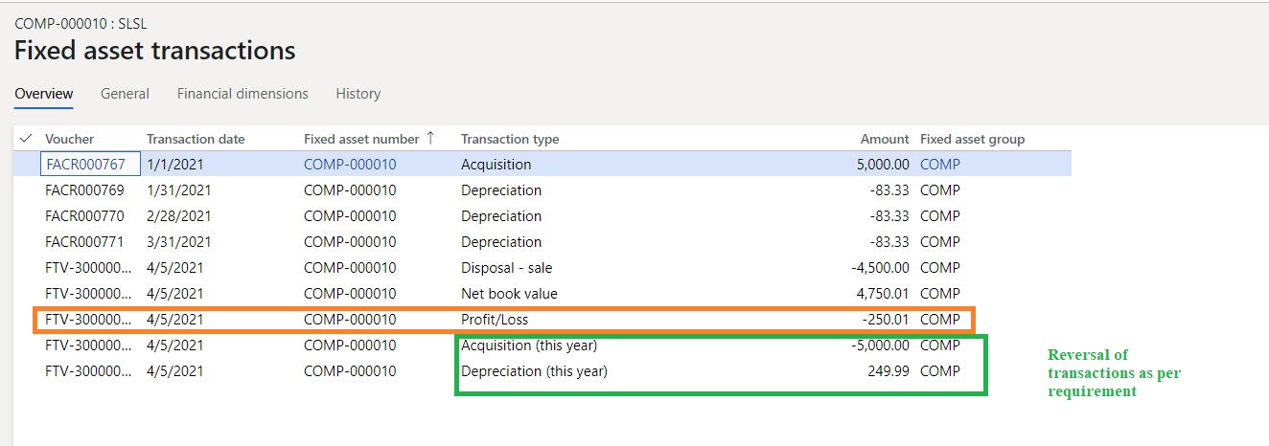Open the Financial dimensions tab
The height and width of the screenshot is (446, 1269).
242,94
